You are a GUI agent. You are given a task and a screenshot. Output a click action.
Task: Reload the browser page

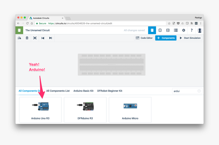click(27, 23)
